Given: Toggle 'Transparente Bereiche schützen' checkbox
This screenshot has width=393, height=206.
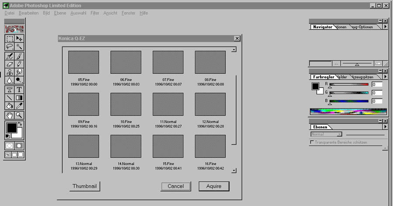Looking at the screenshot, I should pos(312,142).
